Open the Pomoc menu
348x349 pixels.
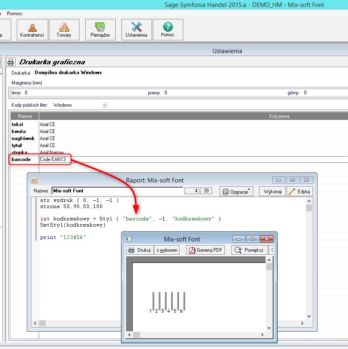tap(15, 14)
